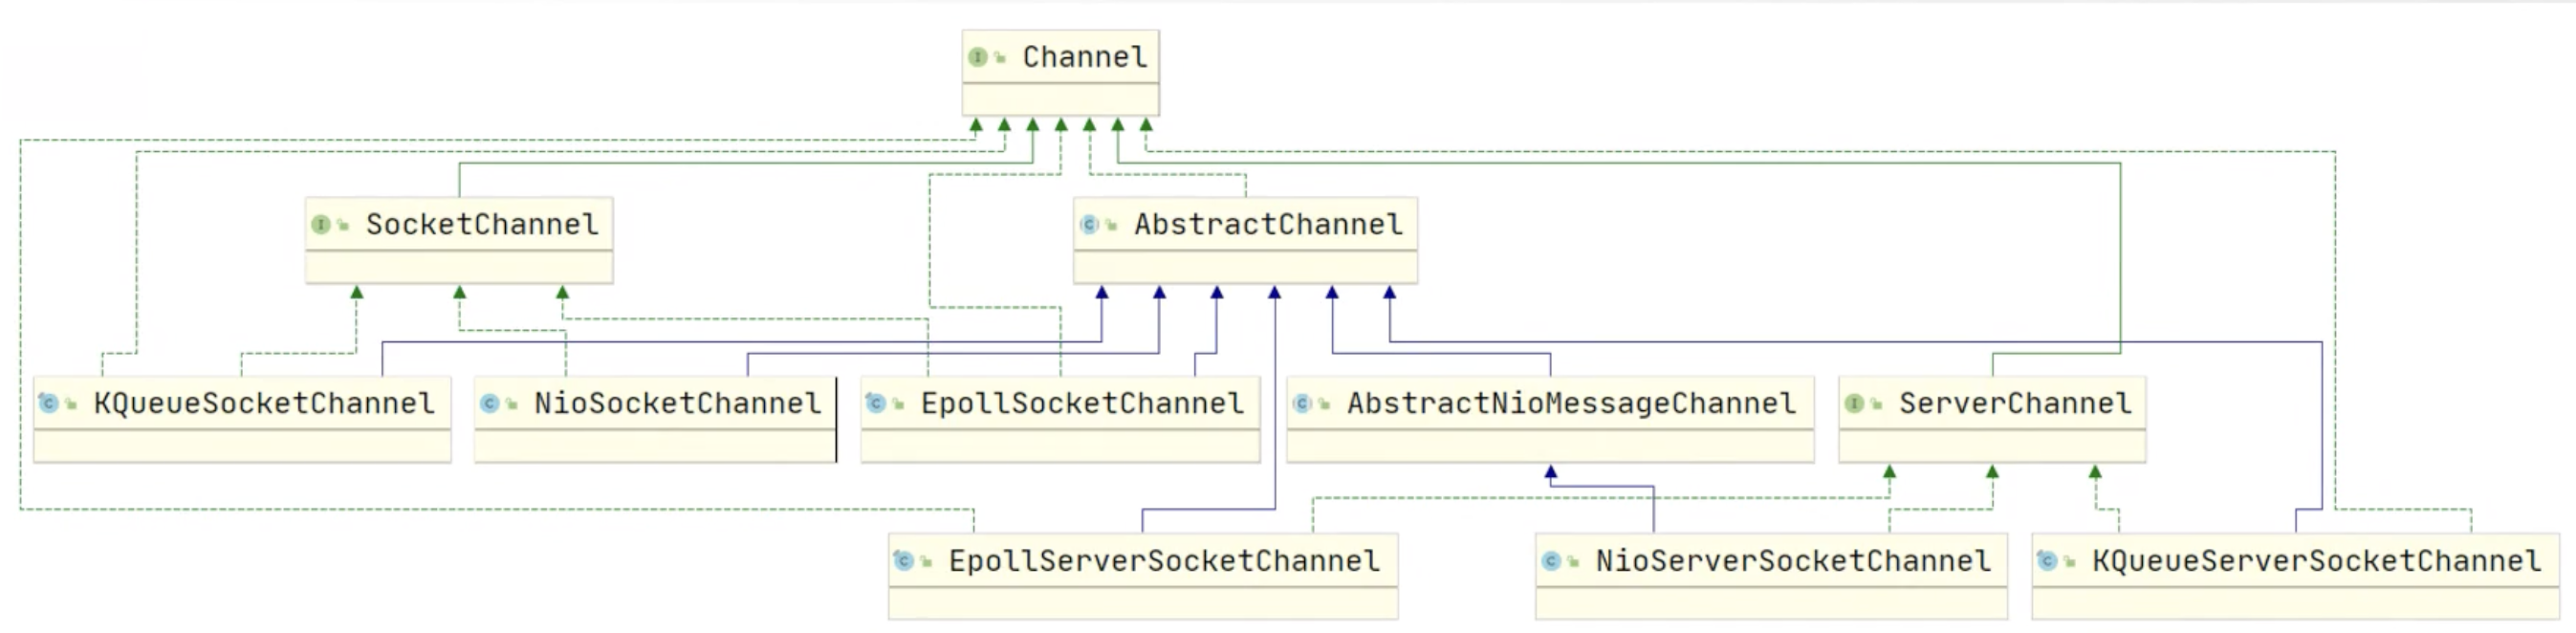Click the EpollServerSocketChannel class icon
The image size is (2576, 633).
coord(904,561)
